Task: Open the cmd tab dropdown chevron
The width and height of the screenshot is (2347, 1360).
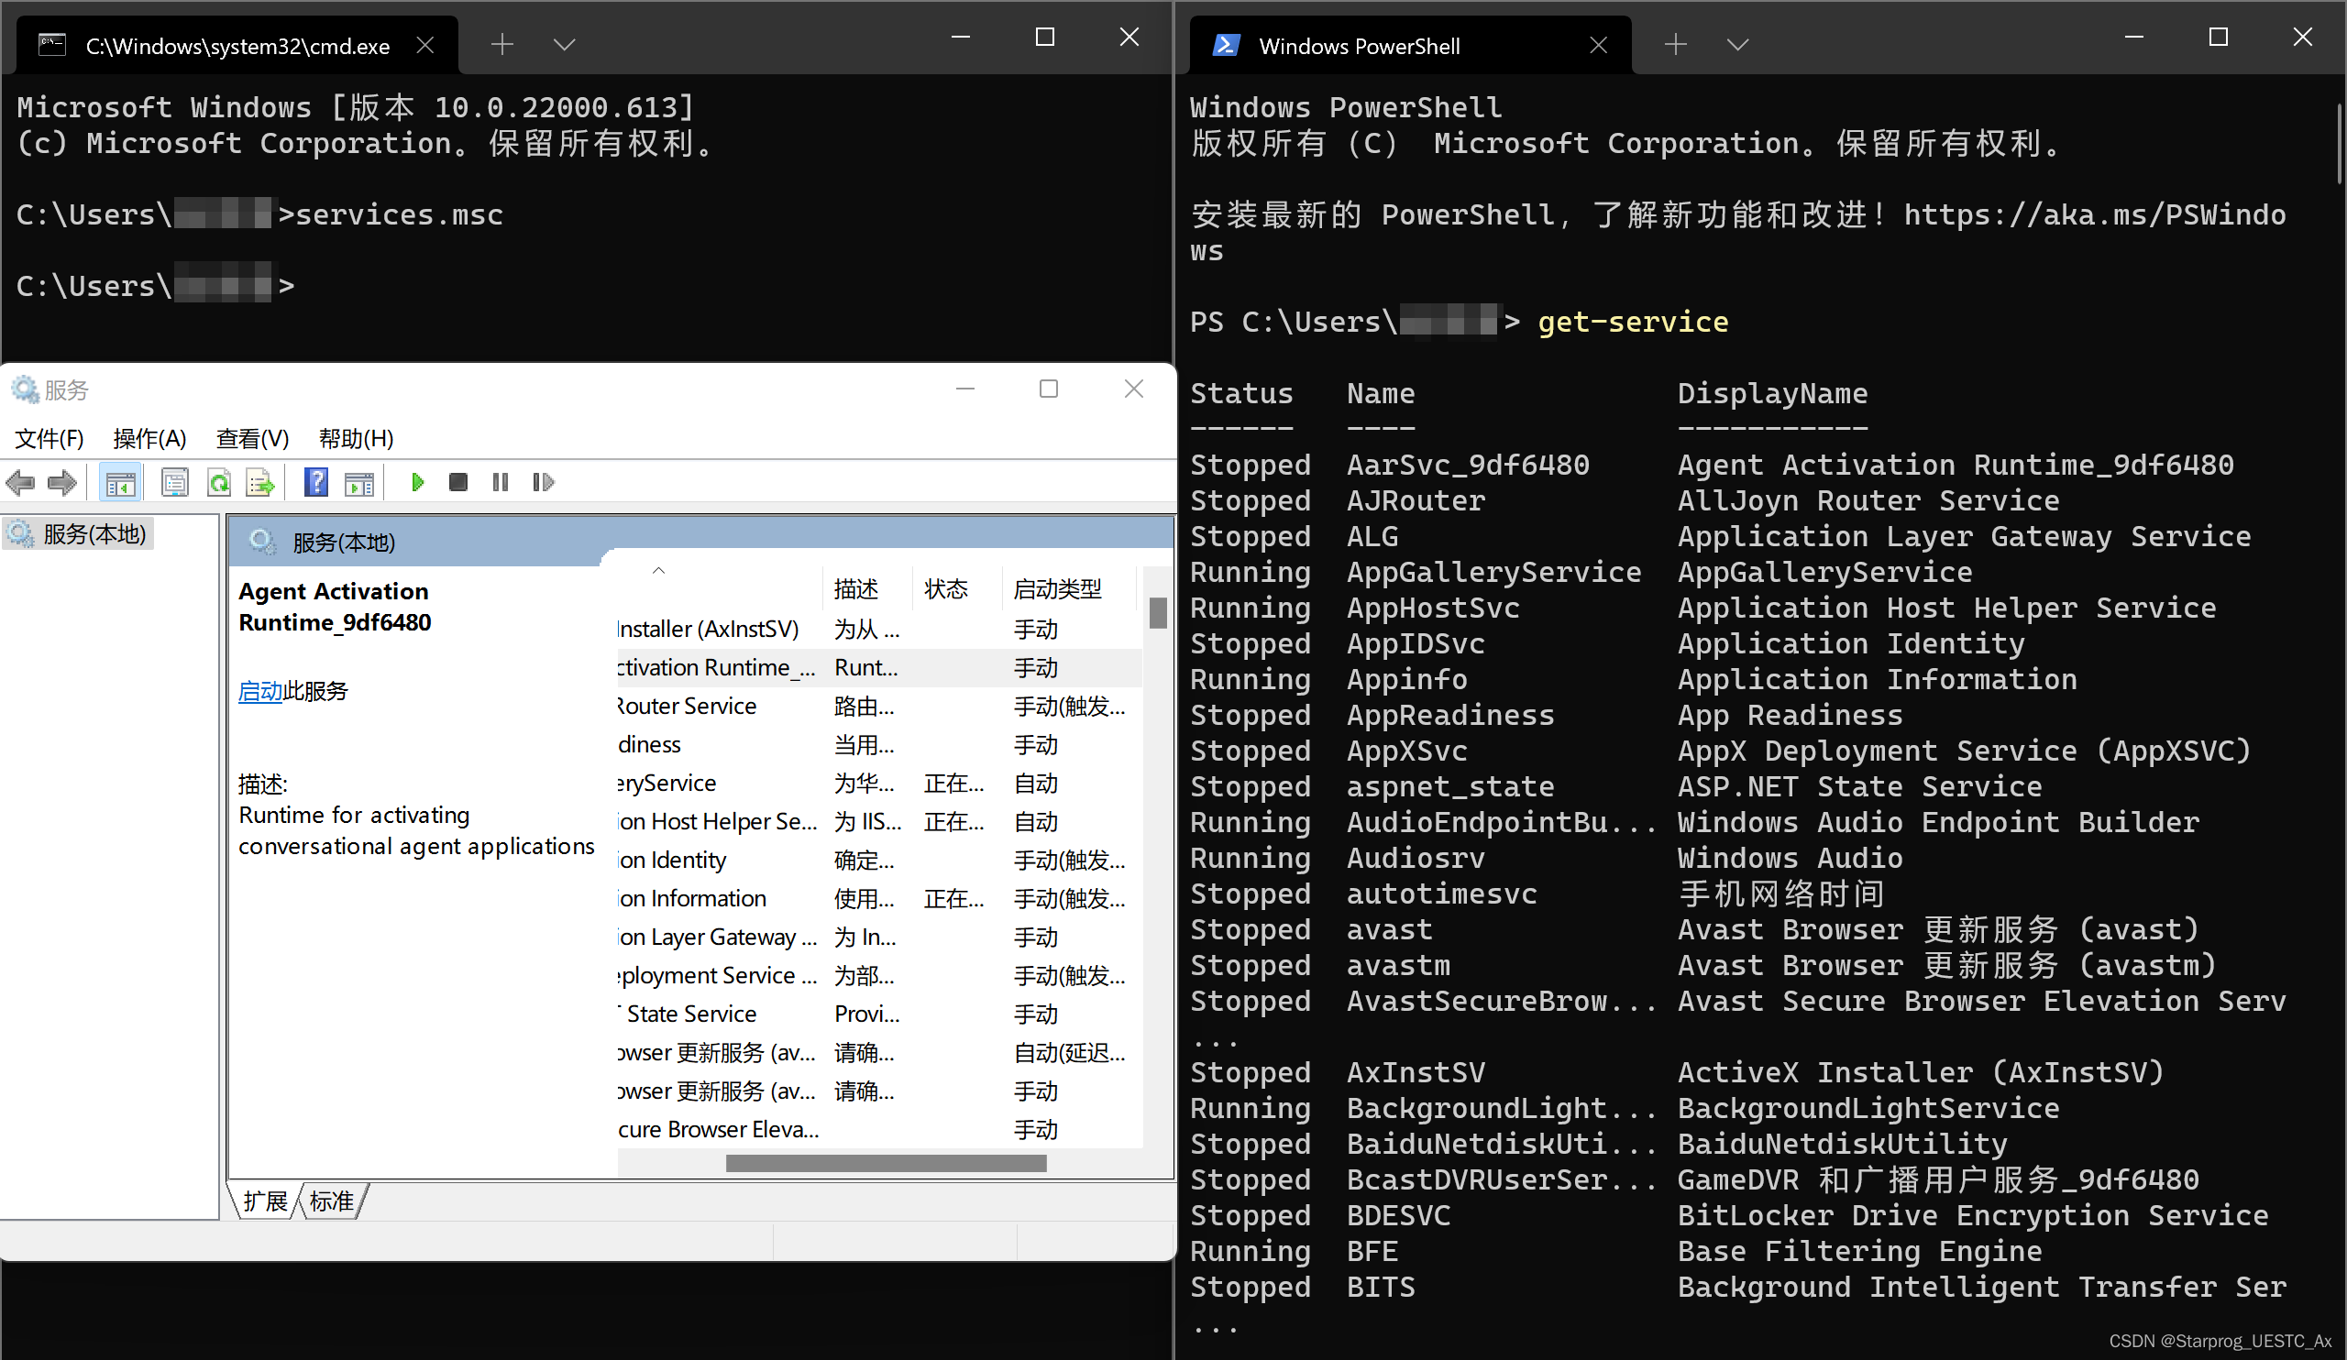Action: point(565,44)
